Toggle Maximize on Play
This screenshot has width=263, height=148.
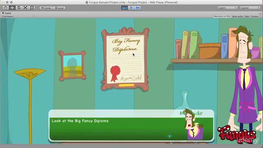pos(222,16)
